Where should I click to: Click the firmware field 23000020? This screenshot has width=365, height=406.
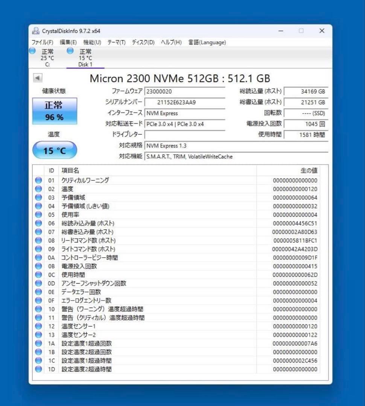[x=185, y=91]
